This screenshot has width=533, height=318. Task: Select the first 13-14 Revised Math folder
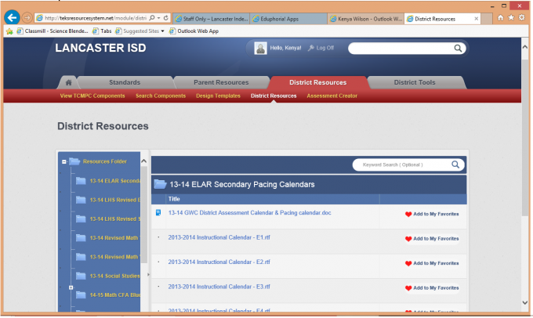(107, 238)
